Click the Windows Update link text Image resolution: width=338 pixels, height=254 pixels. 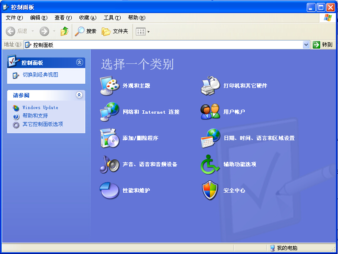coord(41,108)
